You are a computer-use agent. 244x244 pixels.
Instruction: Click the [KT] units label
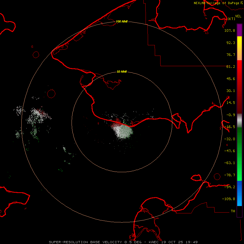tap(231, 19)
